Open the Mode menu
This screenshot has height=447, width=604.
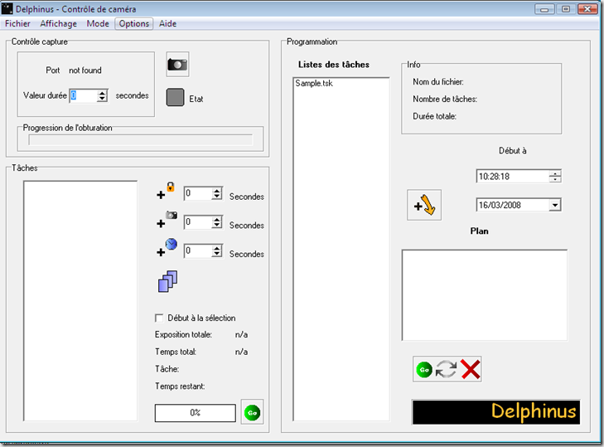(98, 23)
